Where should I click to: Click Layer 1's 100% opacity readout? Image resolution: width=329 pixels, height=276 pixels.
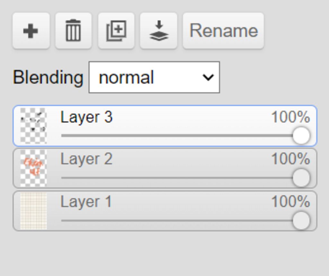290,202
